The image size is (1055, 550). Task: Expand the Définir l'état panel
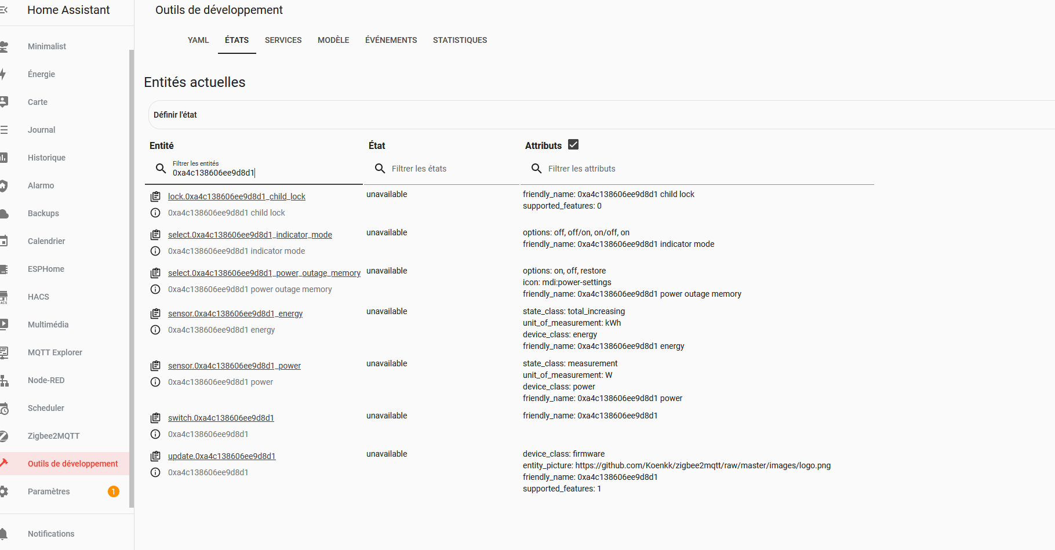coord(601,115)
